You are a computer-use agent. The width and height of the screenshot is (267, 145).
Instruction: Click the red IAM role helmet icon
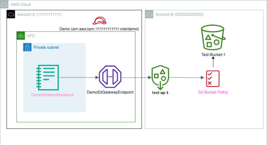point(99,21)
